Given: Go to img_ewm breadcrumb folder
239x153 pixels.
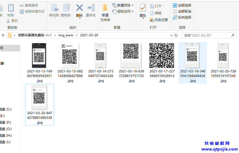Looking at the screenshot, I should (x=66, y=35).
